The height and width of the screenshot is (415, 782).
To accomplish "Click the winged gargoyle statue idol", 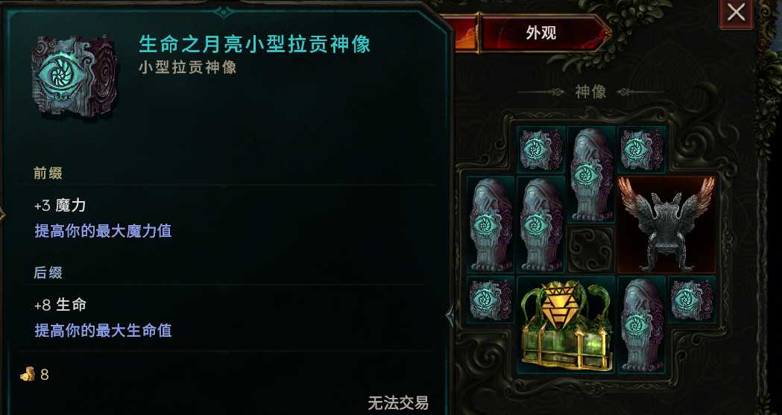I will [666, 224].
